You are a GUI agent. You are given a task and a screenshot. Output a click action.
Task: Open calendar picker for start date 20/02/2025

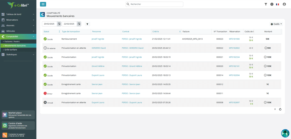(x=59, y=24)
